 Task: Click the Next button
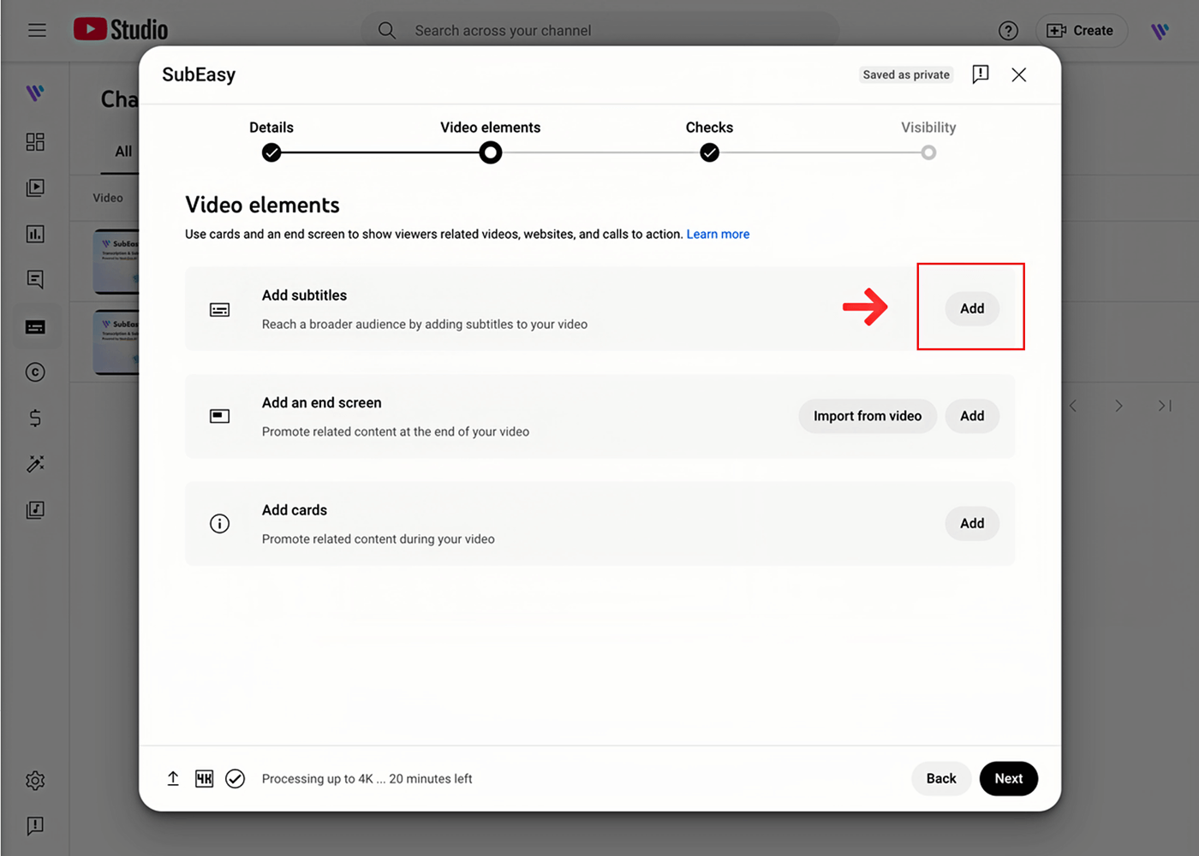pos(1009,778)
